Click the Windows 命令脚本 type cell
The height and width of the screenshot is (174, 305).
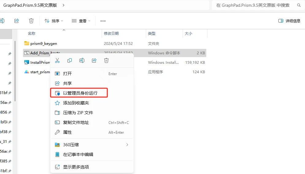click(x=164, y=53)
